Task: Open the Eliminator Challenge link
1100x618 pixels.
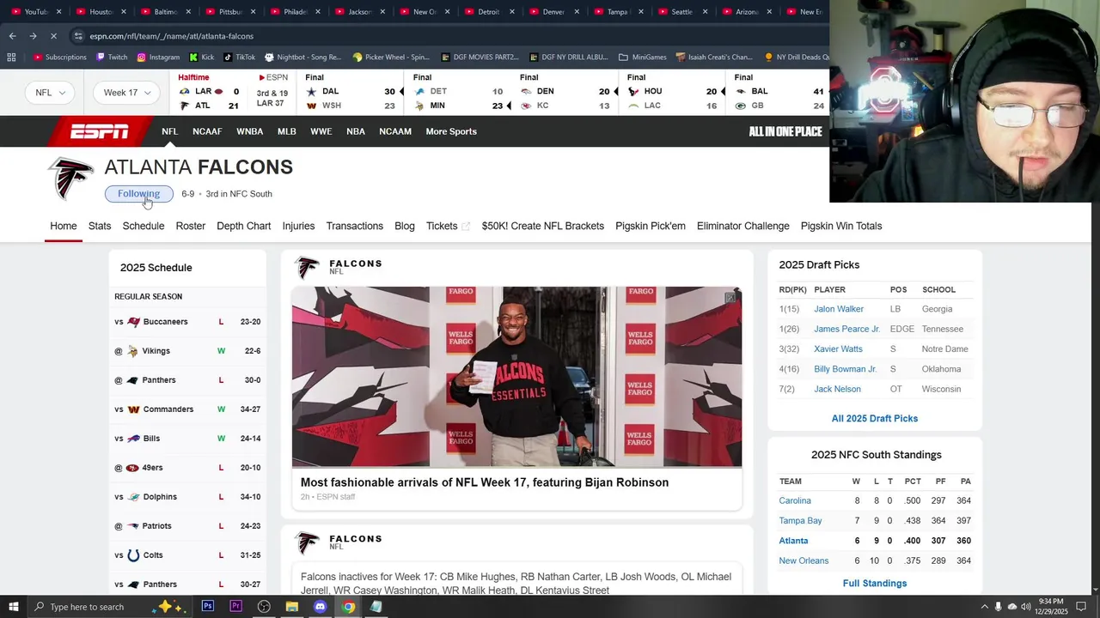Action: 743,226
